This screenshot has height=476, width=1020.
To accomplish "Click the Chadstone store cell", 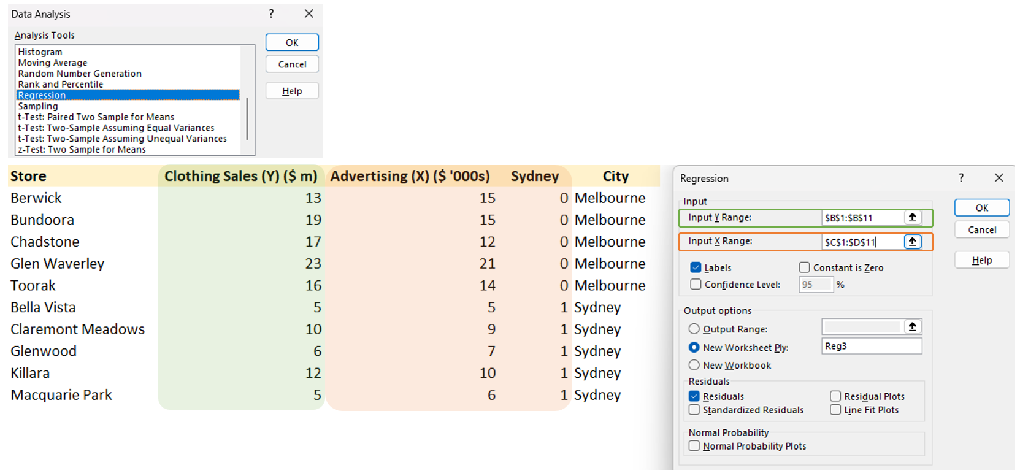I will pos(45,242).
